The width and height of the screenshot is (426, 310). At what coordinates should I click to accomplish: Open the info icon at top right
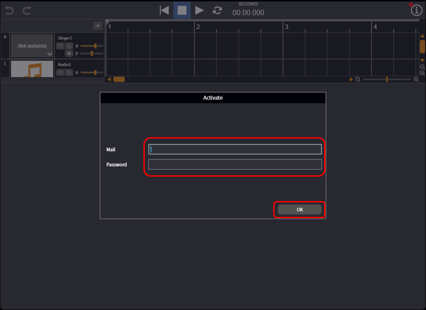tap(416, 11)
